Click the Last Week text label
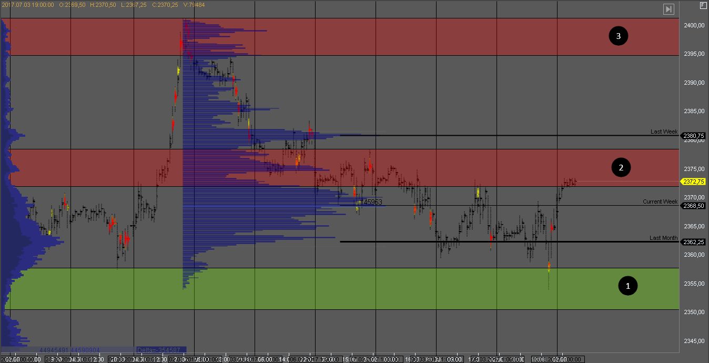This screenshot has height=363, width=709. coord(664,132)
